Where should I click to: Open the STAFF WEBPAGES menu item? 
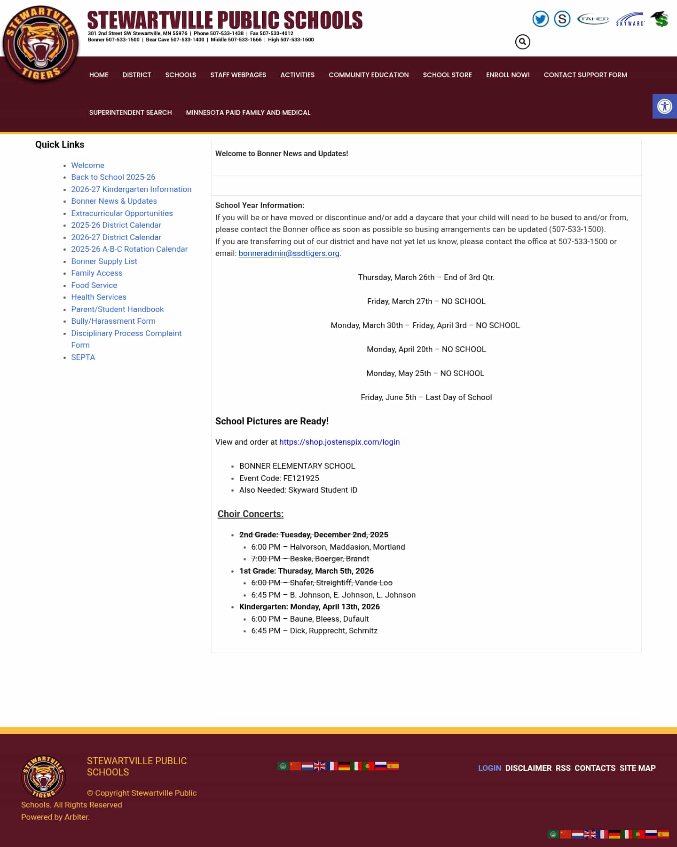(238, 75)
